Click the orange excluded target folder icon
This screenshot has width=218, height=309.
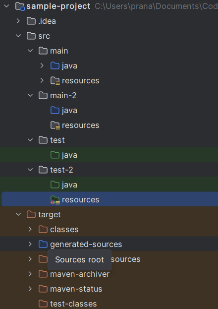(x=31, y=214)
